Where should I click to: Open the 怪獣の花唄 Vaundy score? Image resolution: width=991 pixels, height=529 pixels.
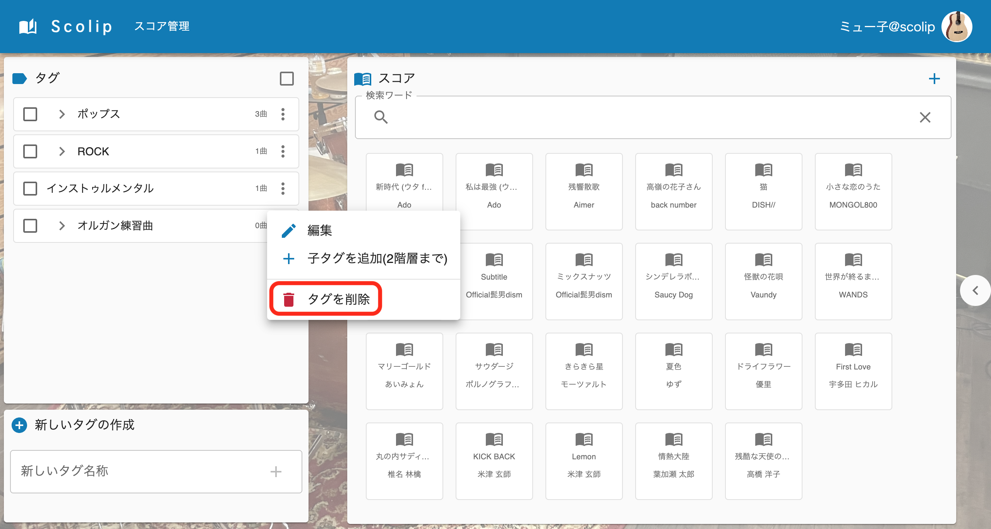coord(763,281)
